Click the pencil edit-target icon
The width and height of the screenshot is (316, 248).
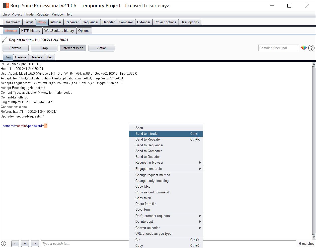(5, 40)
